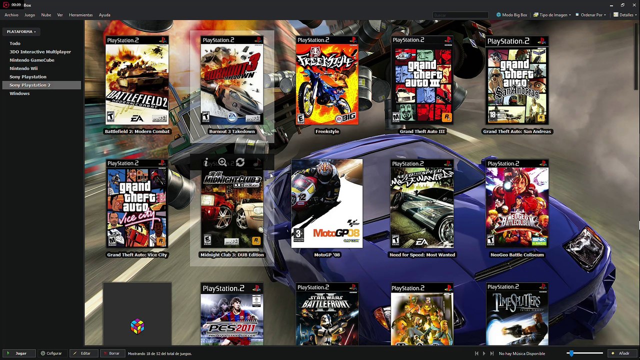The image size is (640, 360).
Task: Select Todo in the platform list
Action: tap(40, 43)
